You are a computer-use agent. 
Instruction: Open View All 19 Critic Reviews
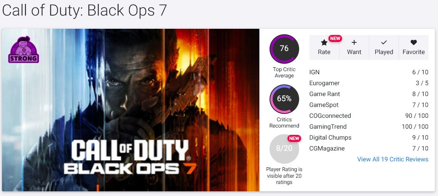click(x=393, y=159)
